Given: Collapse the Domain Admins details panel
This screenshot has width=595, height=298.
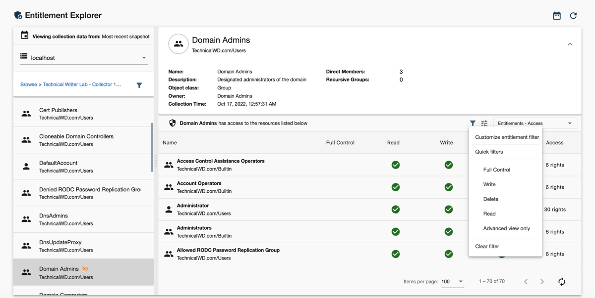Looking at the screenshot, I should pos(570,44).
